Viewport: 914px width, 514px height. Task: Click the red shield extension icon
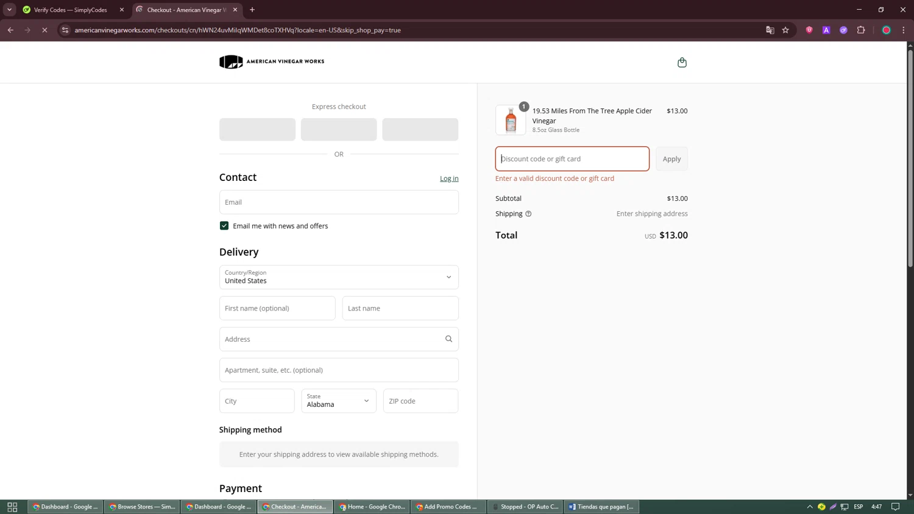[x=809, y=30]
